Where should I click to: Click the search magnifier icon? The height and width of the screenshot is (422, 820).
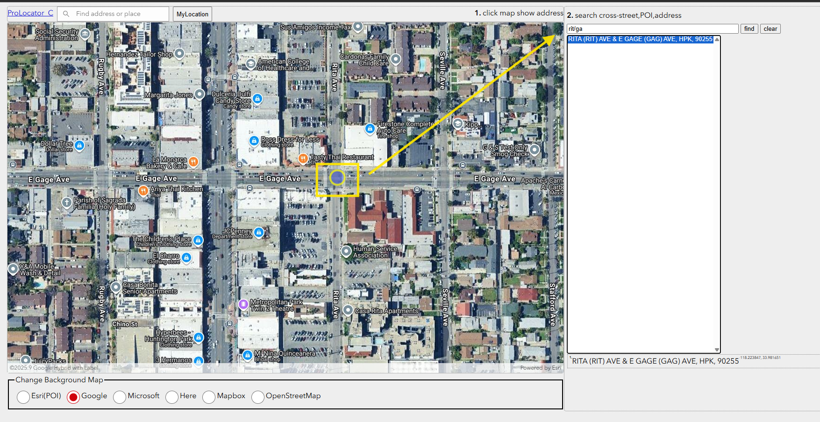66,14
